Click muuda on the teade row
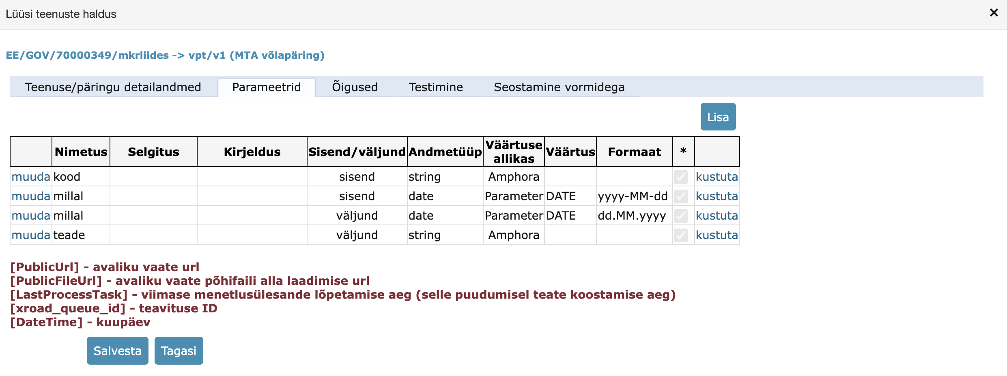This screenshot has height=376, width=1007. [30, 235]
